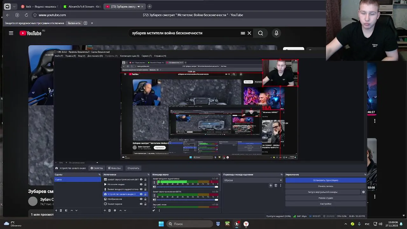Undock the Микшер звука panel
Viewport: 407px width, 229px height.
point(219,175)
